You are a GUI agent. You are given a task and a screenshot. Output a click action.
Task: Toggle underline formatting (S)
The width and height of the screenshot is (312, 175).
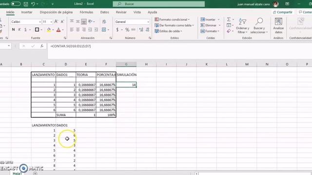pos(25,30)
